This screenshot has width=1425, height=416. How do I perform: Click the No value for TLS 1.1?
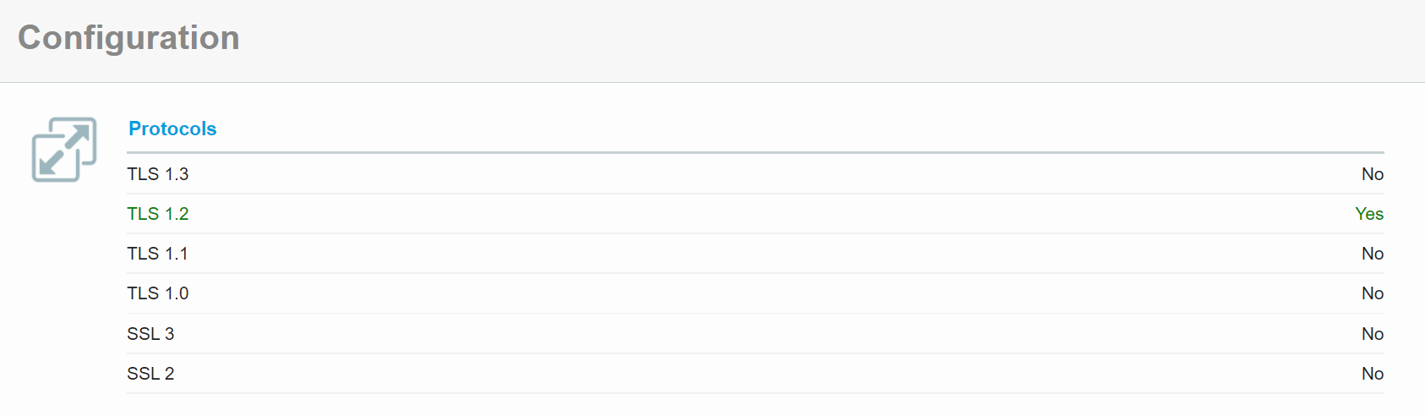[x=1373, y=254]
